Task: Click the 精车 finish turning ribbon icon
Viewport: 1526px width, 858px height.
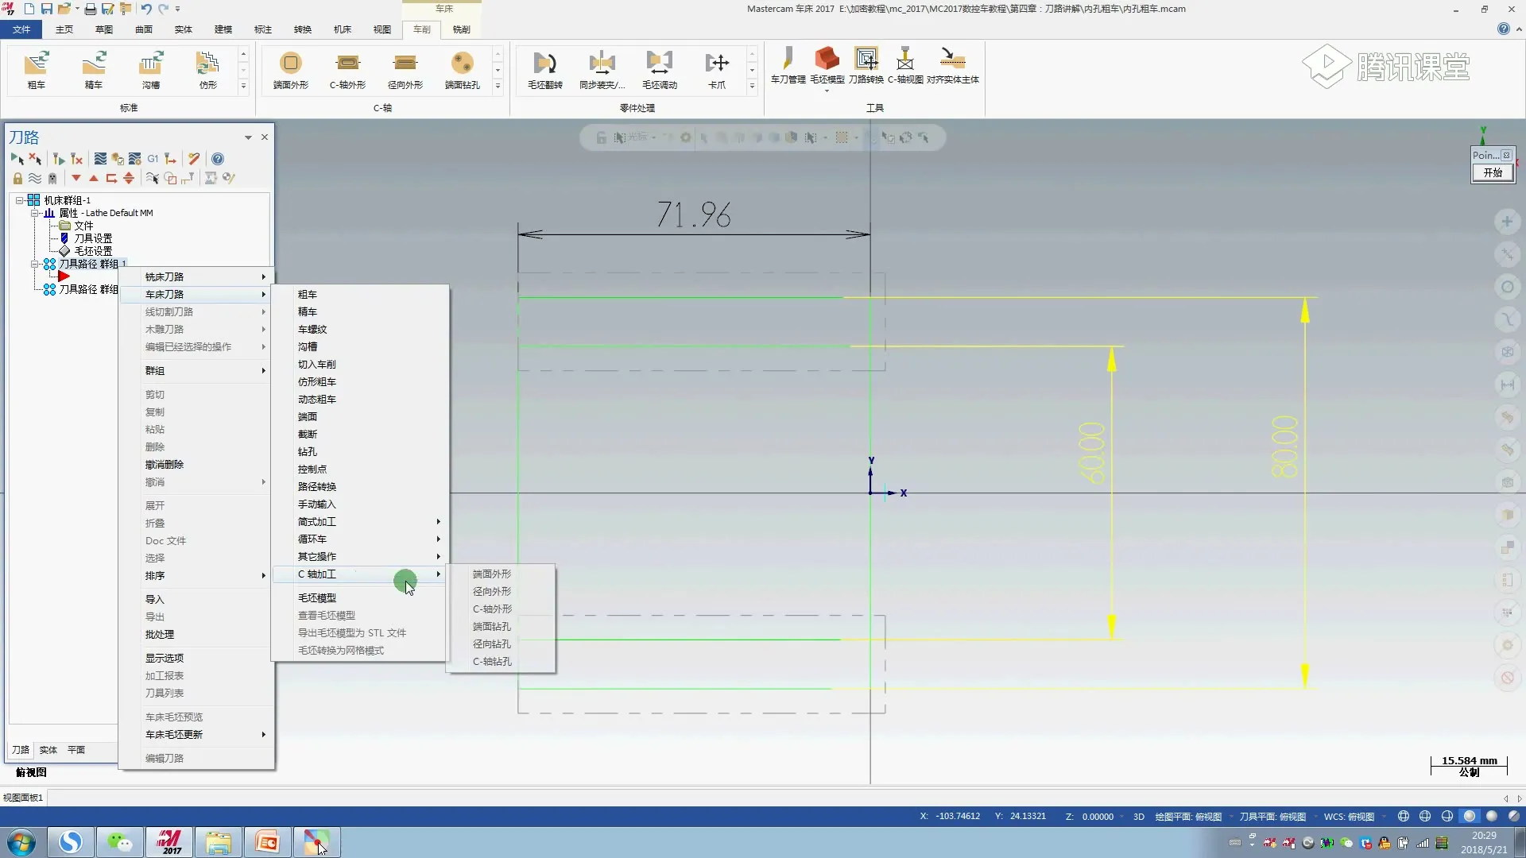Action: [x=94, y=64]
